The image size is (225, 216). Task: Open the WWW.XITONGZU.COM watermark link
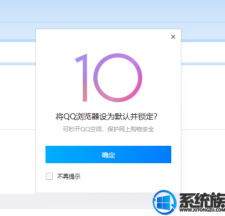point(202,210)
